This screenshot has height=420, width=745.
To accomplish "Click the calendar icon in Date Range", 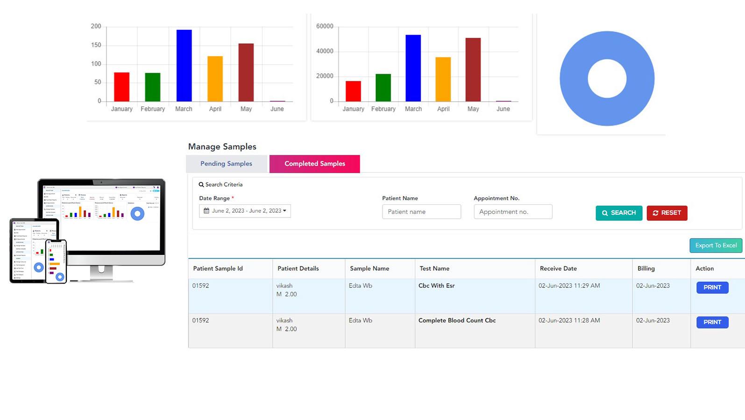I will click(206, 211).
